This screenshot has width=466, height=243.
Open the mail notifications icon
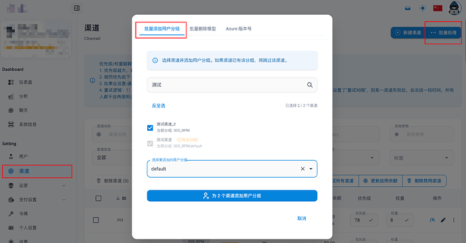[x=408, y=8]
